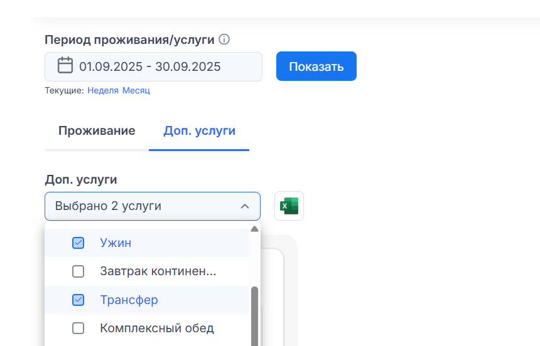Click the calendar icon in date field
The width and height of the screenshot is (540, 346).
(x=65, y=66)
